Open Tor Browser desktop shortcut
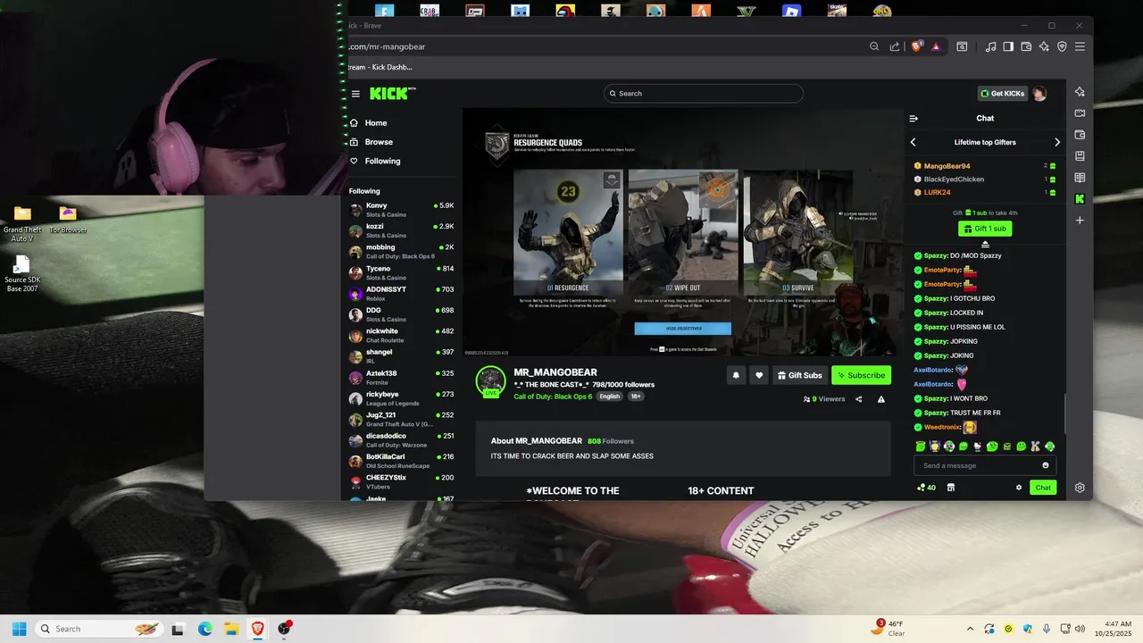The image size is (1143, 643). (68, 220)
